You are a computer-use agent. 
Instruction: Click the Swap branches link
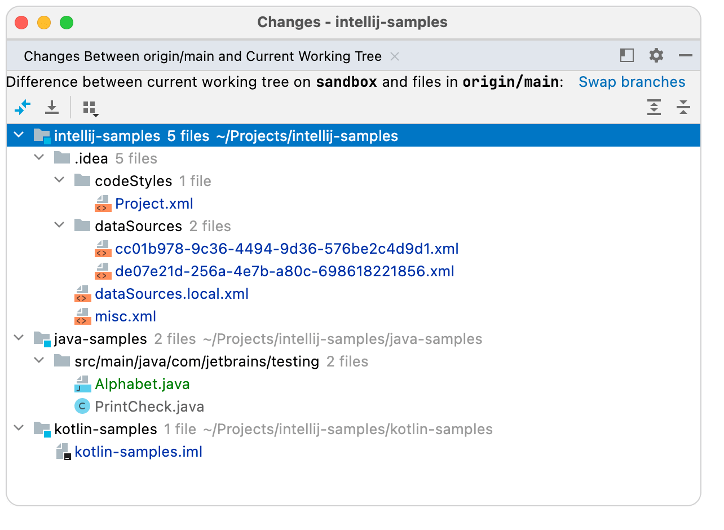click(632, 82)
